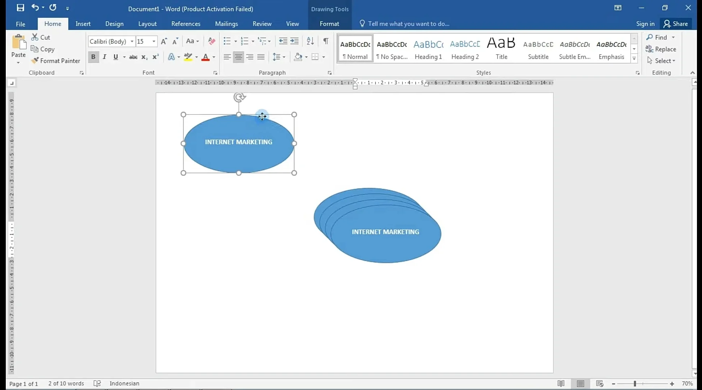Click the Bold formatting icon
Viewport: 702px width, 390px height.
click(x=93, y=57)
